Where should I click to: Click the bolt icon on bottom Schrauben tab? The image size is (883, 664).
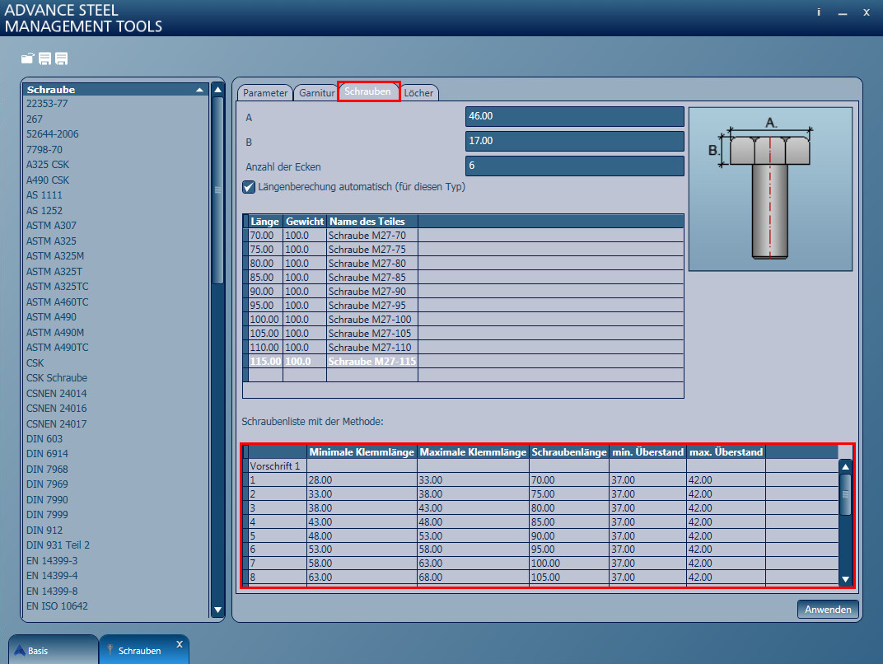pyautogui.click(x=110, y=650)
